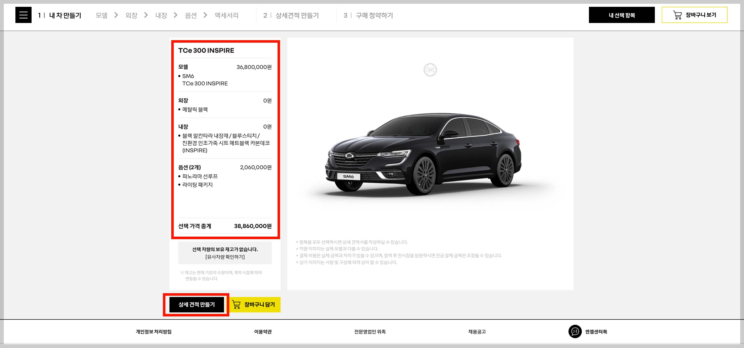Click the 360° view icon
744x348 pixels.
click(430, 70)
